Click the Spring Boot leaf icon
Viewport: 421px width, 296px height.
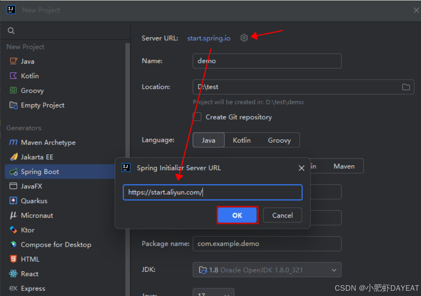pyautogui.click(x=13, y=171)
